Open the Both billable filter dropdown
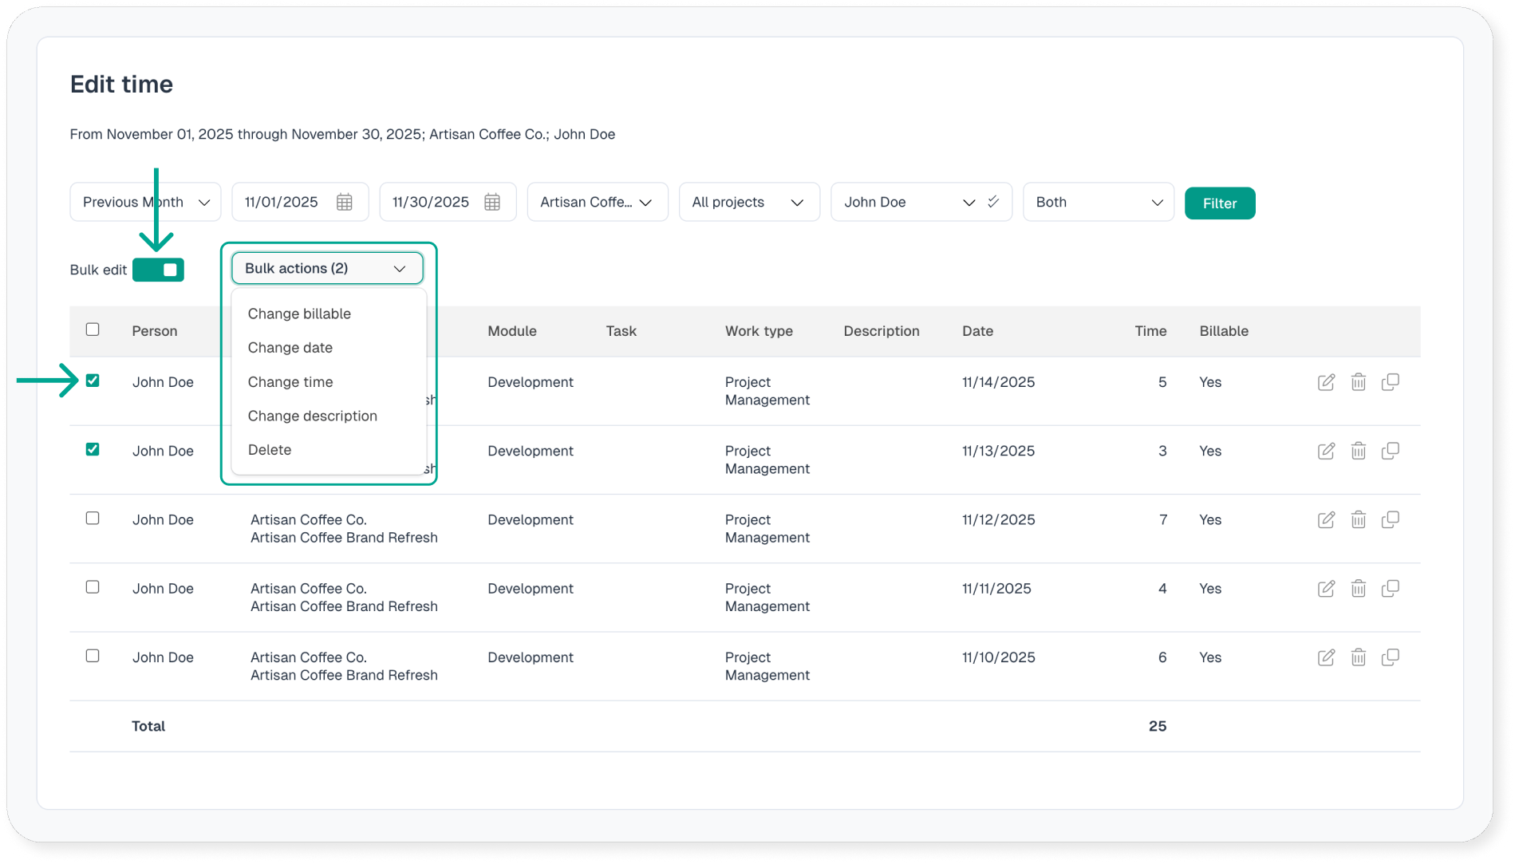This screenshot has height=864, width=1515. click(x=1098, y=203)
